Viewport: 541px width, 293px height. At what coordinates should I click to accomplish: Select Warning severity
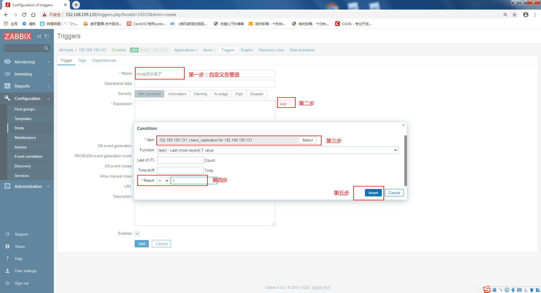(x=200, y=94)
